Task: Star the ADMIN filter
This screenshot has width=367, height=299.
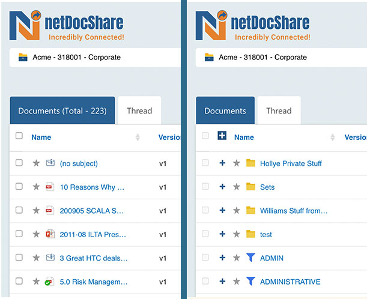Action: [x=237, y=258]
